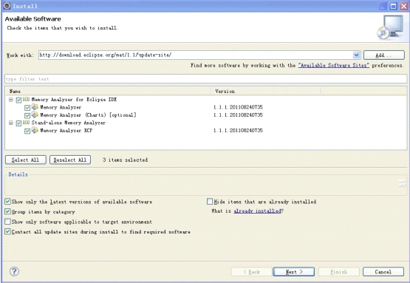This screenshot has width=410, height=283.
Task: Click the Eclipse icon in title bar
Action: point(7,6)
